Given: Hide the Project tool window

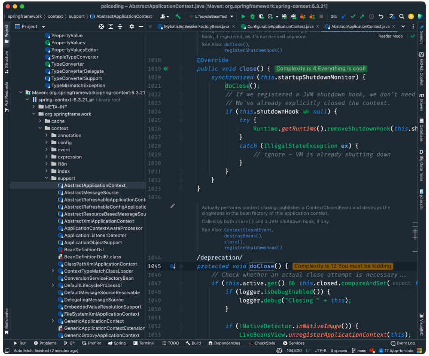Looking at the screenshot, I should [x=141, y=26].
